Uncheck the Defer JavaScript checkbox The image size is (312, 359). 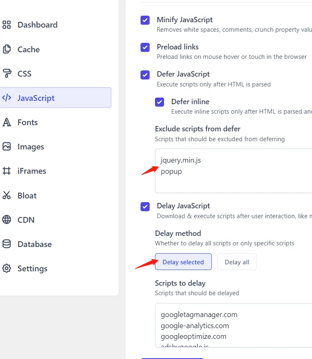click(x=145, y=75)
